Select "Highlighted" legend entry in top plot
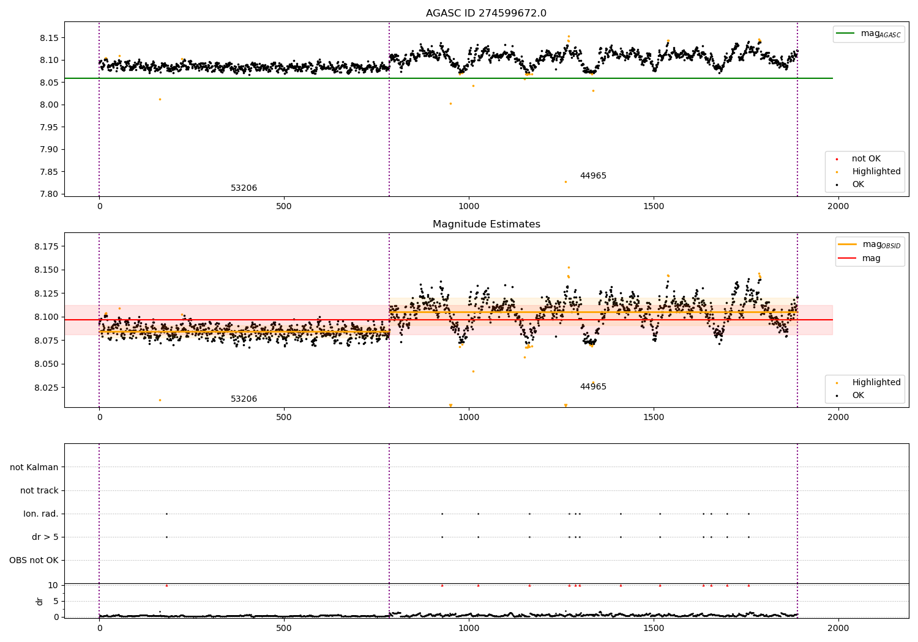The image size is (918, 642). tap(876, 172)
